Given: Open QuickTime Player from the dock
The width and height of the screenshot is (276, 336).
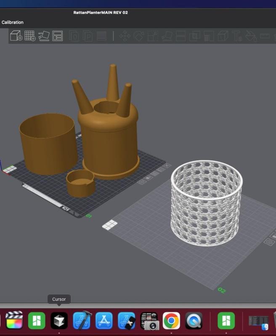Looking at the screenshot, I should (x=194, y=320).
